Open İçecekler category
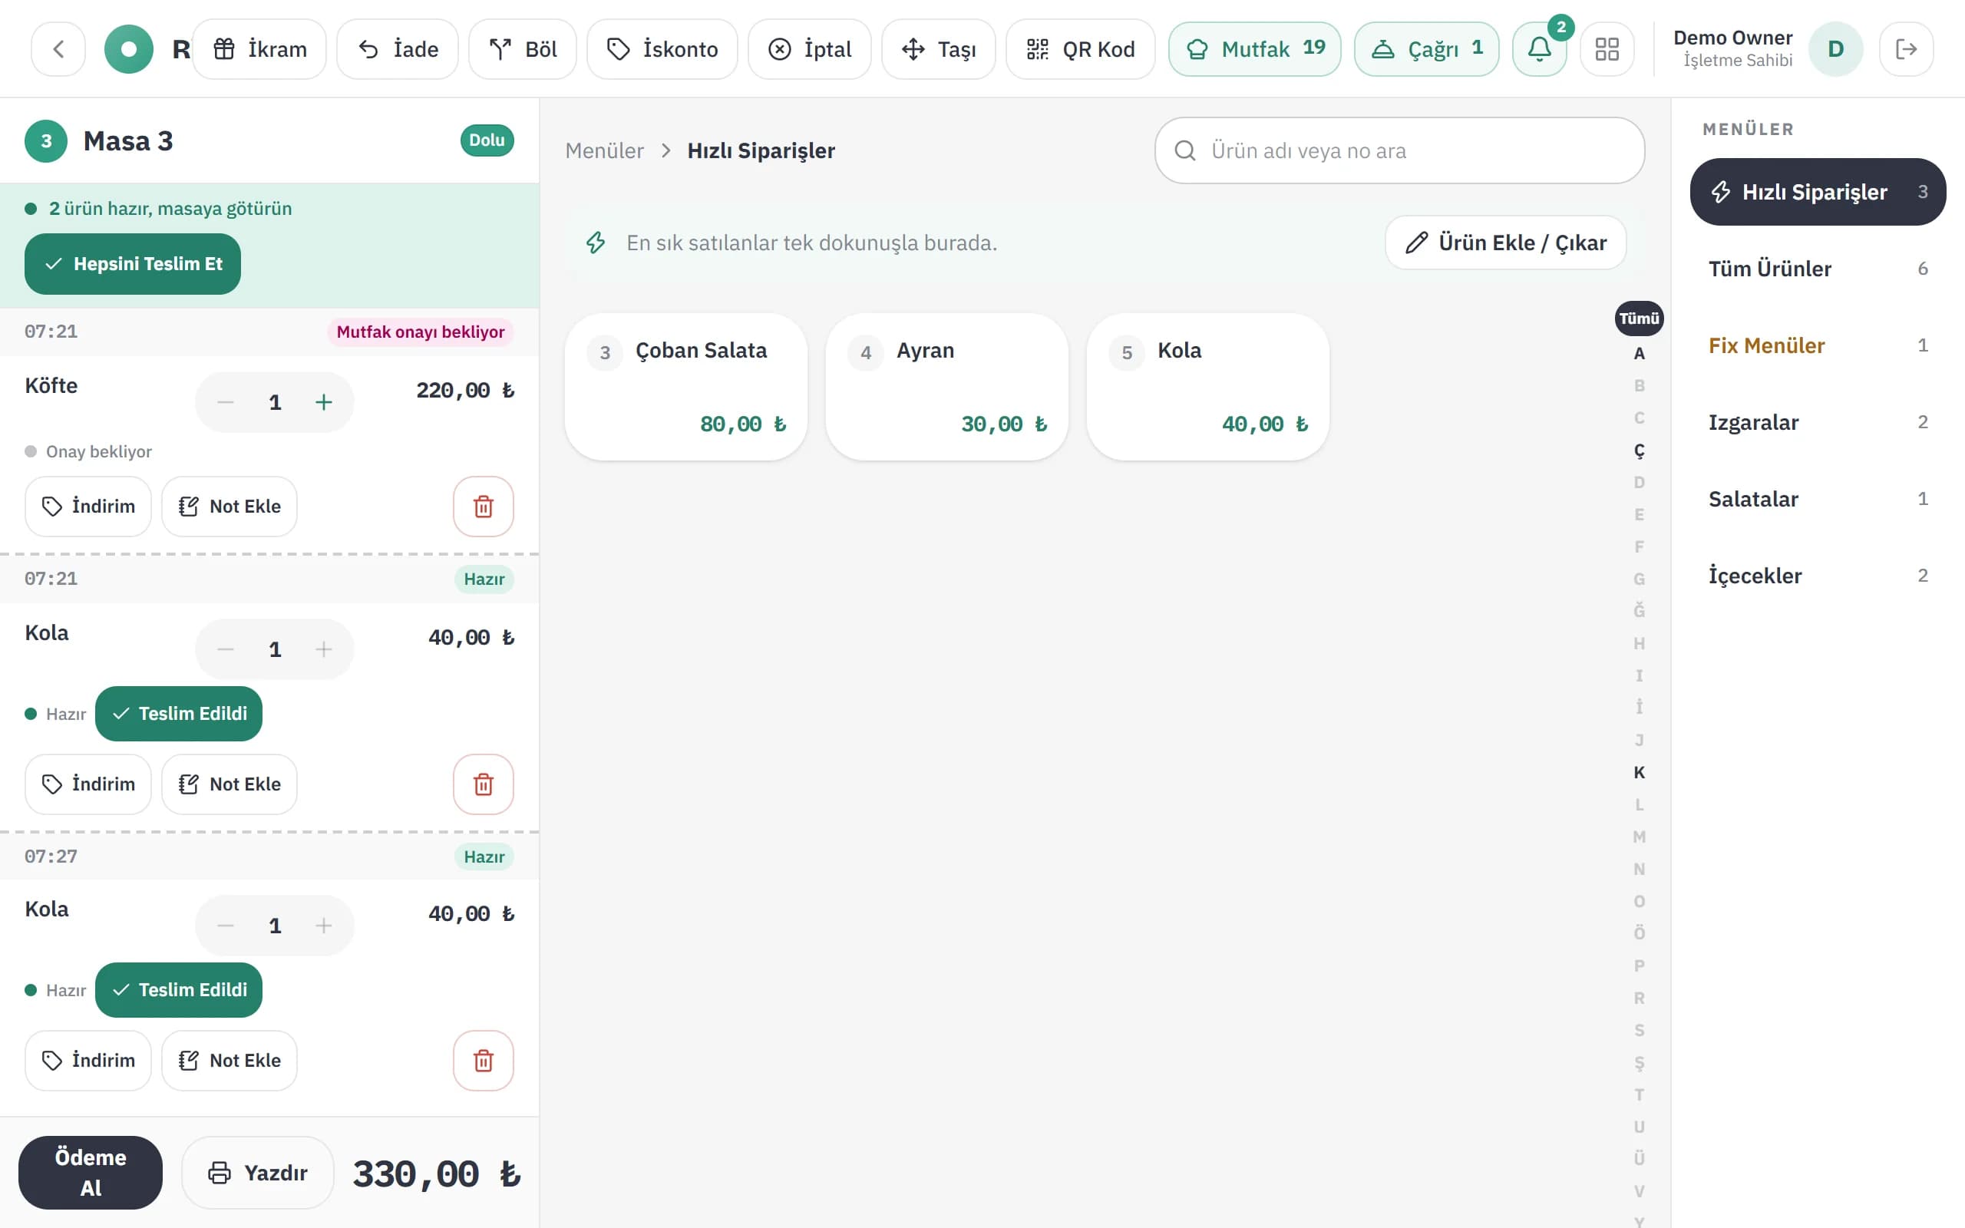This screenshot has height=1228, width=1965. tap(1817, 576)
